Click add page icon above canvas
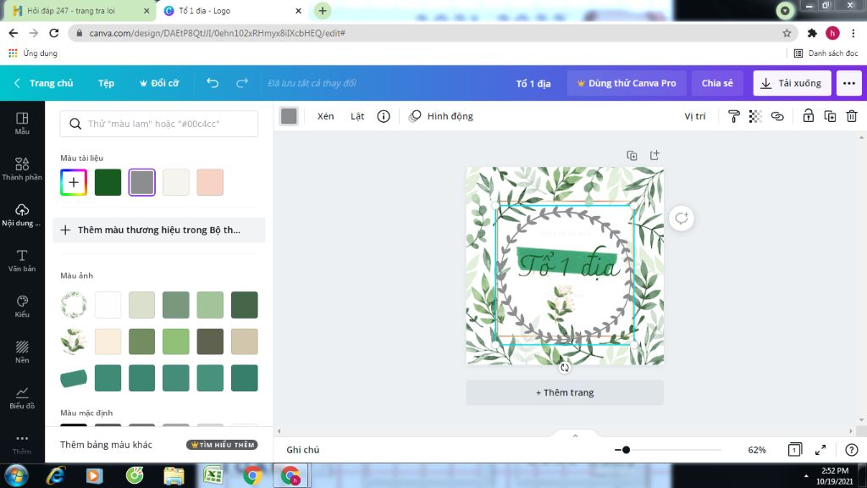 654,156
